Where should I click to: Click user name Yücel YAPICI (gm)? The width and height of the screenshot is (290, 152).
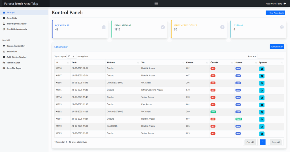[x=274, y=3]
